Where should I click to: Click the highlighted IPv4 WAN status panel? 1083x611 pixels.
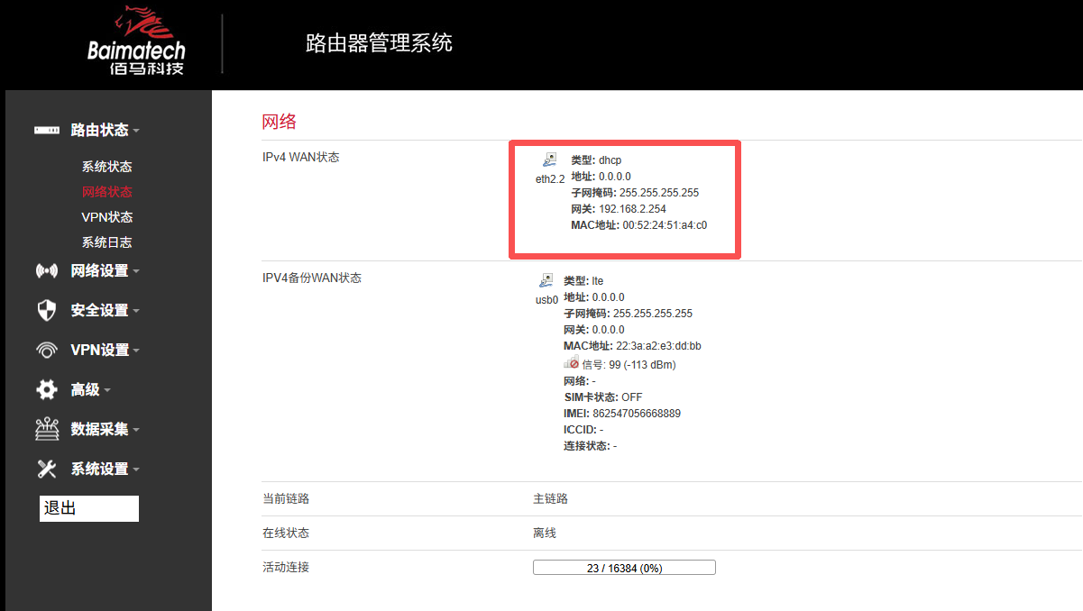coord(624,199)
